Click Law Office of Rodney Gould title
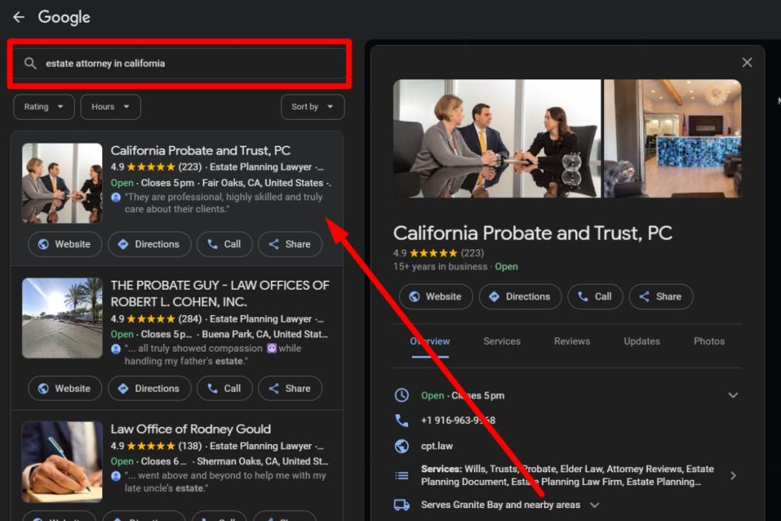781x521 pixels. 191,429
